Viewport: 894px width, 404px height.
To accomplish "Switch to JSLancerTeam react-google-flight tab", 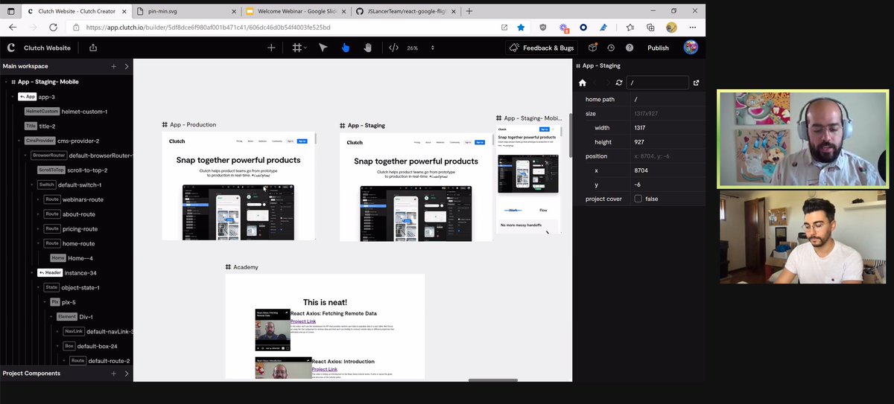I will 406,11.
